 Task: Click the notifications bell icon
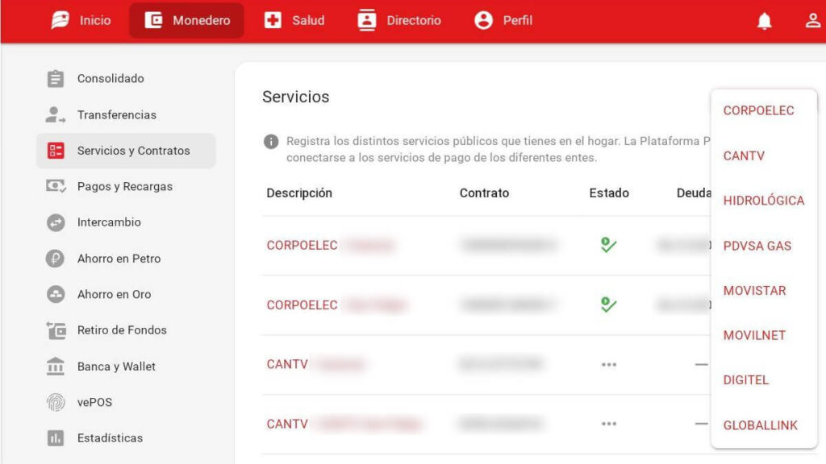pyautogui.click(x=764, y=22)
